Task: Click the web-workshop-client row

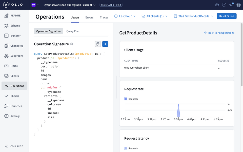Action: tap(177, 68)
